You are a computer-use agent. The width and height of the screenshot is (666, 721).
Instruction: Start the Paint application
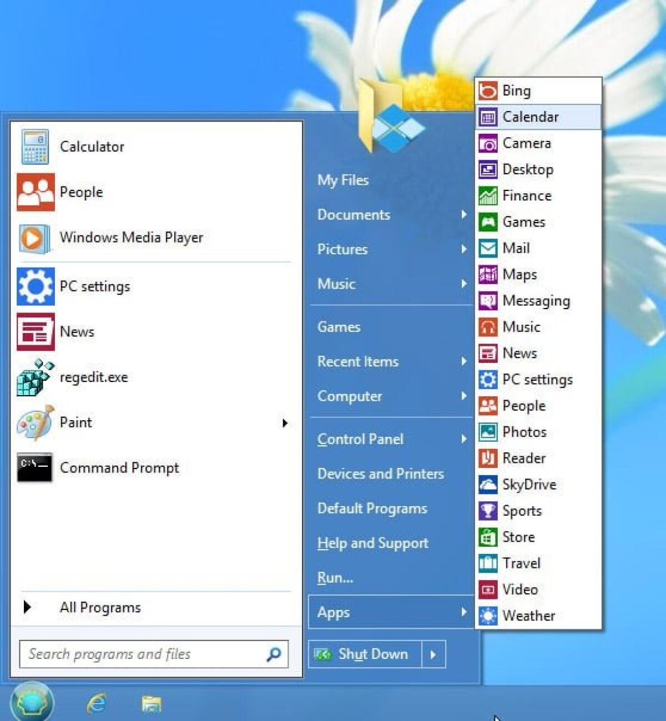point(76,422)
